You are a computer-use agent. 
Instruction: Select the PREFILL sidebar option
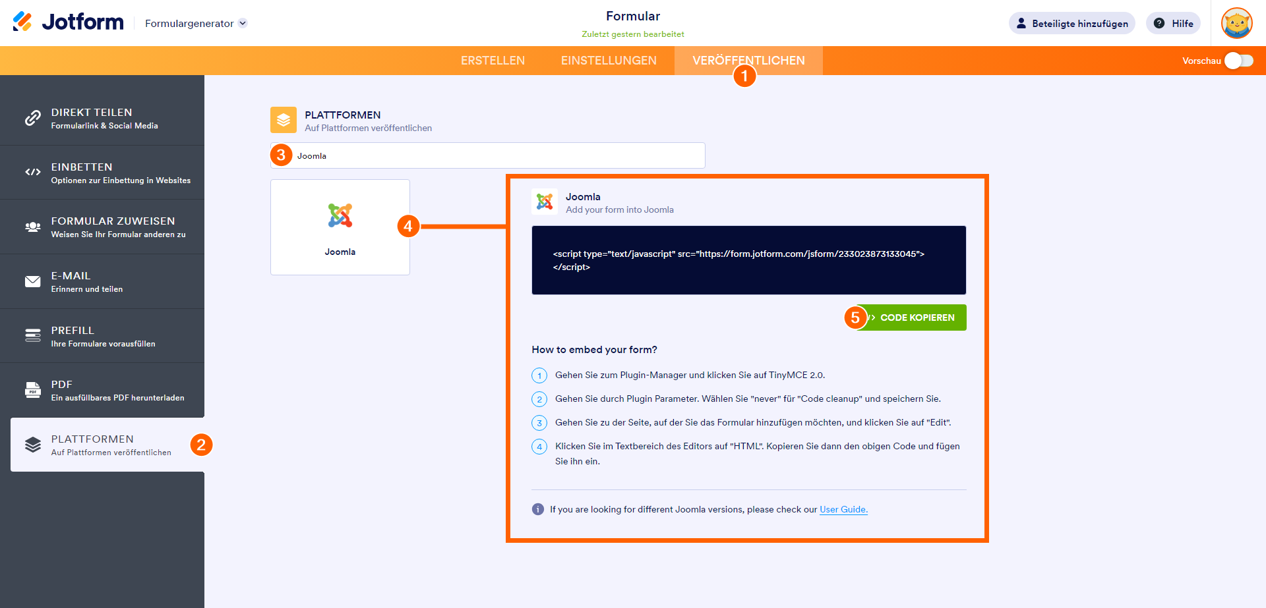tap(102, 336)
